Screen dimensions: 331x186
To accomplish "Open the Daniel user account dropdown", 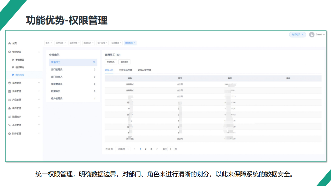I will click(x=317, y=35).
